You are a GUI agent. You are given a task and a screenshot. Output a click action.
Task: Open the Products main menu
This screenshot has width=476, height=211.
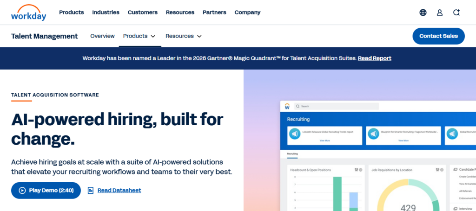pyautogui.click(x=71, y=13)
